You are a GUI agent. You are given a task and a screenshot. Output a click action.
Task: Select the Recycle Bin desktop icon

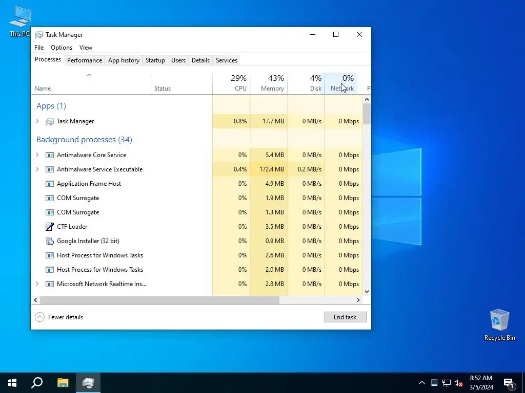pyautogui.click(x=499, y=324)
